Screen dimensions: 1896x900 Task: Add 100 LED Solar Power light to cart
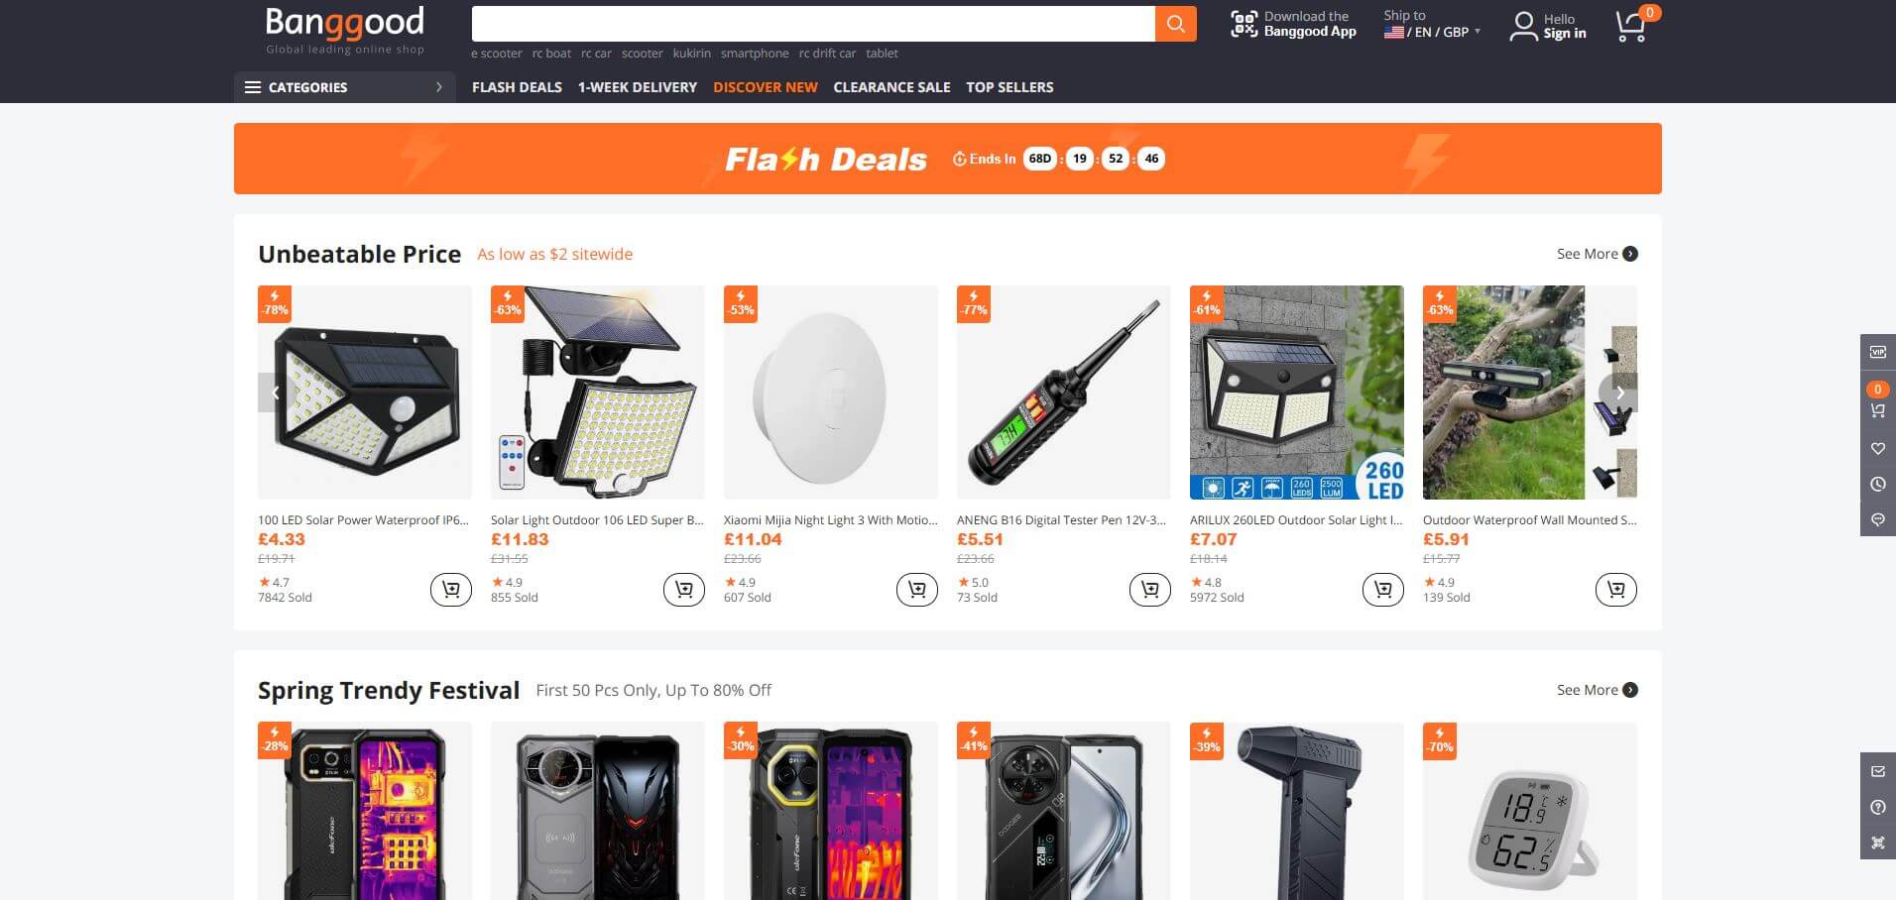pyautogui.click(x=451, y=590)
